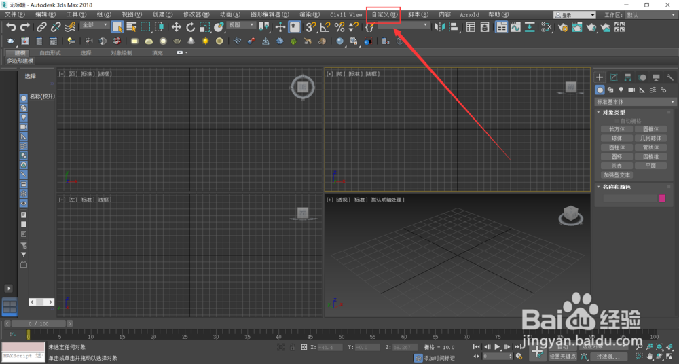Click the pink object color swatch
The height and width of the screenshot is (364, 679).
tap(662, 198)
